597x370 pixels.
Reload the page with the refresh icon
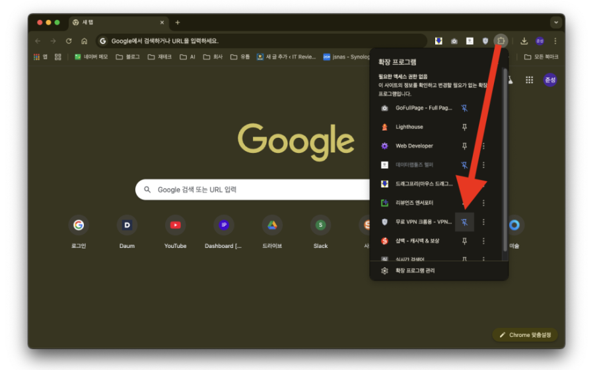coord(69,41)
